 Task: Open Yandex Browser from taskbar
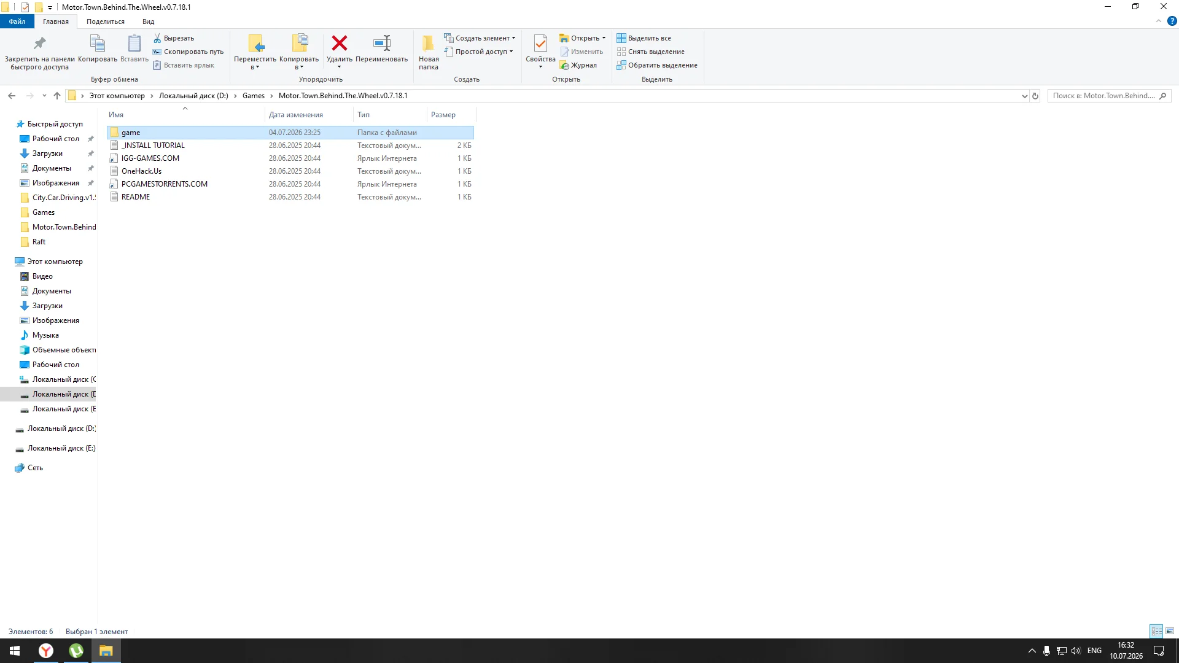tap(46, 651)
